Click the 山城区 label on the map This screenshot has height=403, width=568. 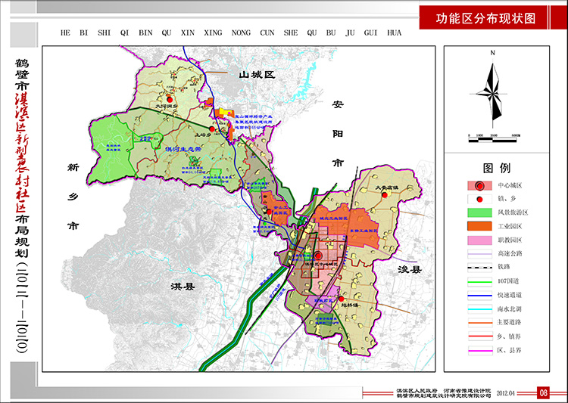(x=258, y=75)
